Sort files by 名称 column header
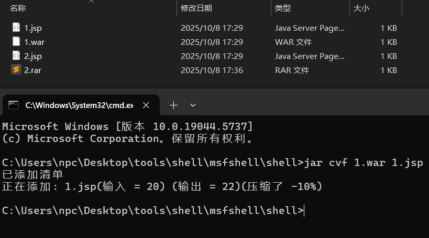This screenshot has width=429, height=238. pyautogui.click(x=18, y=8)
